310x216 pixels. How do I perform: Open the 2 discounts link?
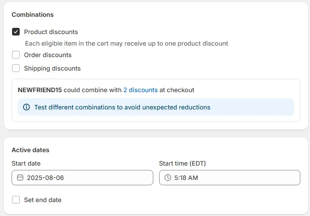[x=140, y=90]
